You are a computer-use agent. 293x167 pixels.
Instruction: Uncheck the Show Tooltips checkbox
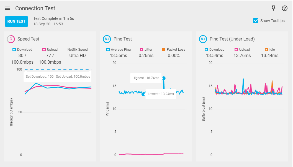point(256,21)
